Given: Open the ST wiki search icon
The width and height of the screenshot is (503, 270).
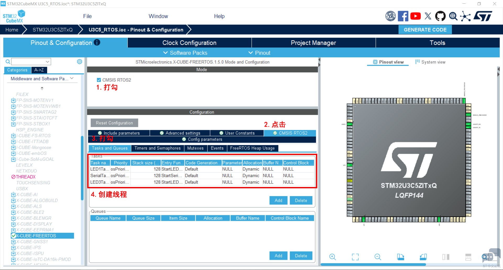Looking at the screenshot, I should click(453, 16).
